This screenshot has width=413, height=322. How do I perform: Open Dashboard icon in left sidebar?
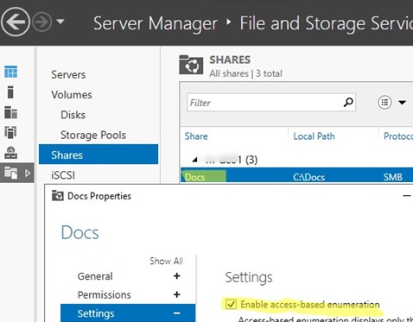coord(11,72)
